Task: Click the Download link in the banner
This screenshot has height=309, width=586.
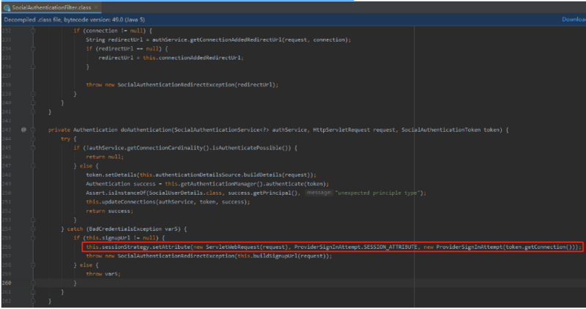Action: click(574, 20)
